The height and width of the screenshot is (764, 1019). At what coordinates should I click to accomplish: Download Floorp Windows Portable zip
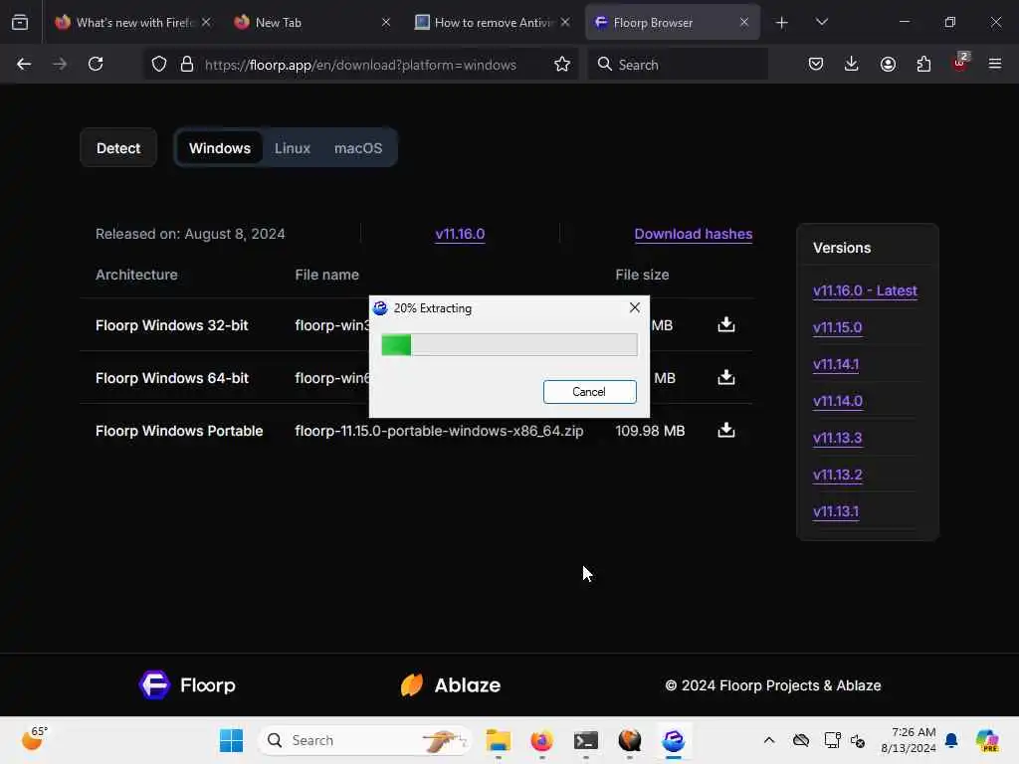coord(725,430)
